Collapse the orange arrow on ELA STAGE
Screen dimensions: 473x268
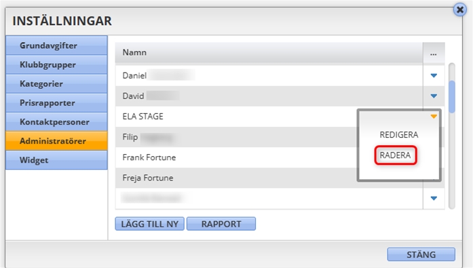434,117
